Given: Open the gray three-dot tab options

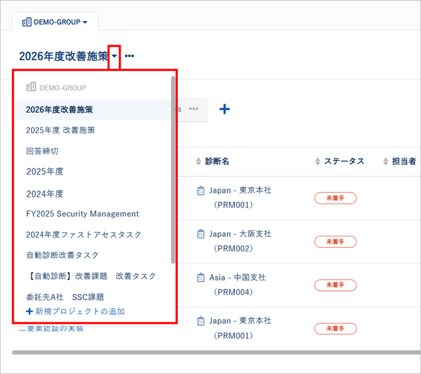Looking at the screenshot, I should coord(194,109).
